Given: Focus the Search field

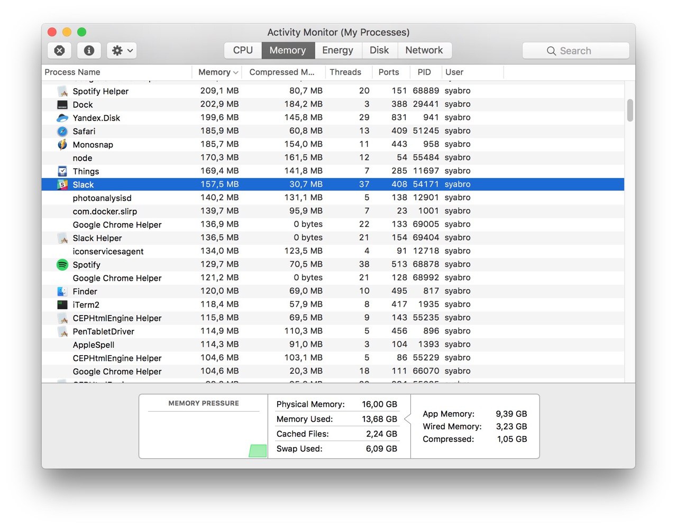Looking at the screenshot, I should (575, 51).
